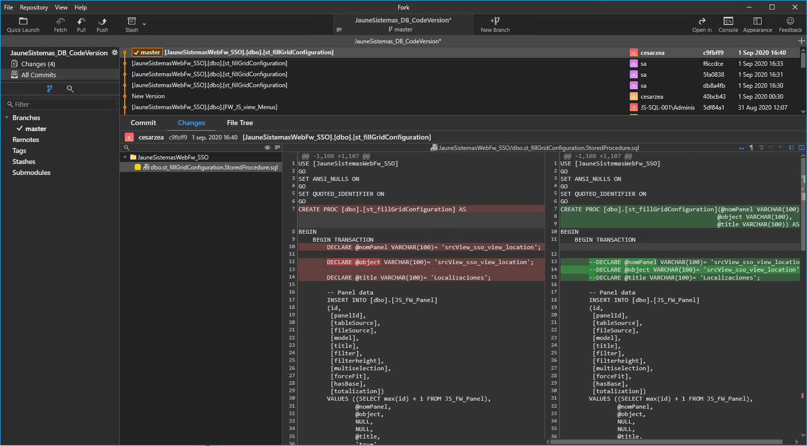Open the Stash dropdown arrow

(144, 23)
